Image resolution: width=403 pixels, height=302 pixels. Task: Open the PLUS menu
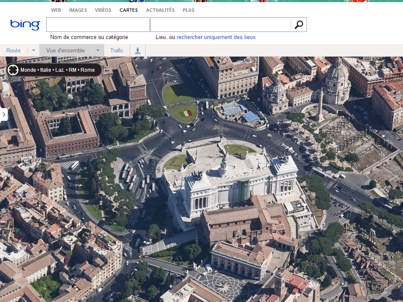click(188, 10)
